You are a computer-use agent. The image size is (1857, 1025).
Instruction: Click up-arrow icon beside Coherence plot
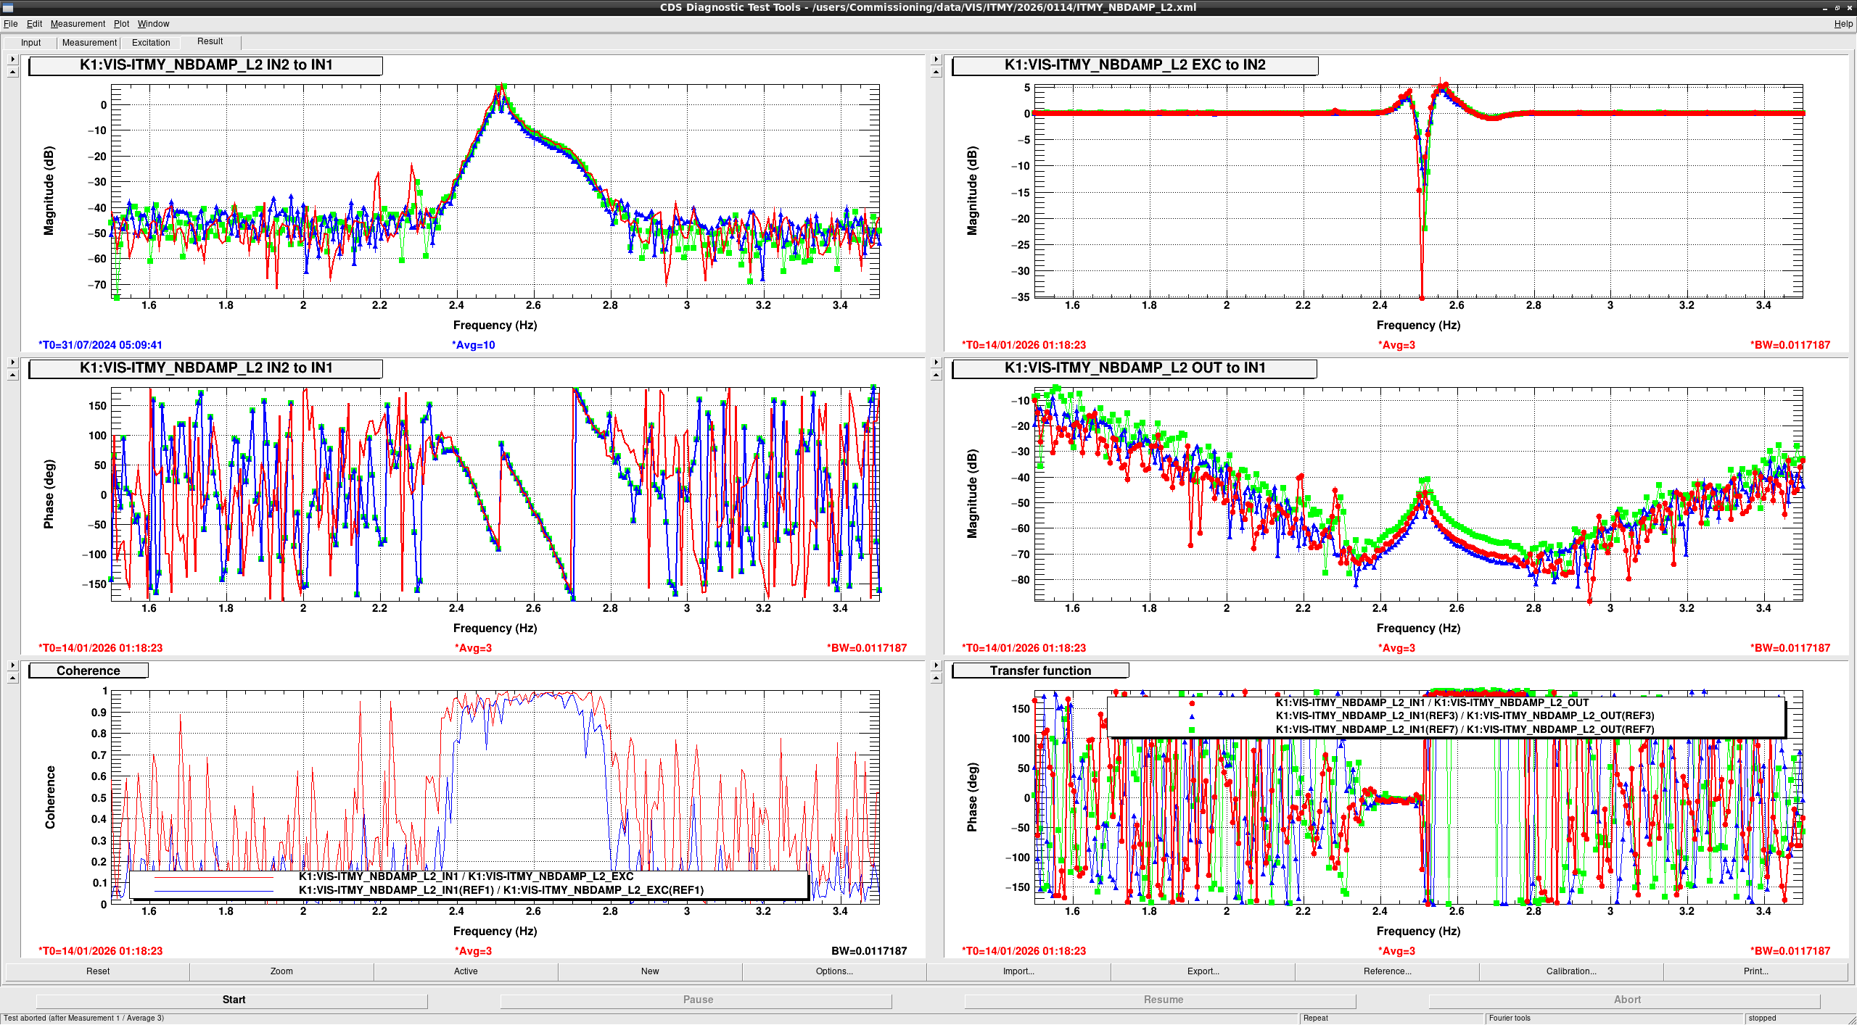coord(12,678)
